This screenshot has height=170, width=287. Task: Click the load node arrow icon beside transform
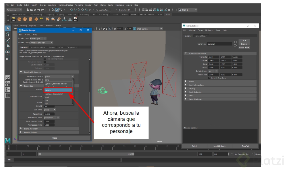click(235, 42)
